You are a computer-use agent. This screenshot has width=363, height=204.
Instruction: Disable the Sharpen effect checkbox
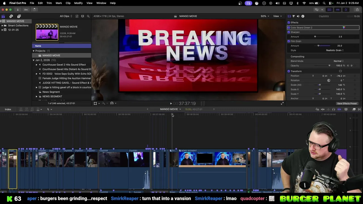289,32
